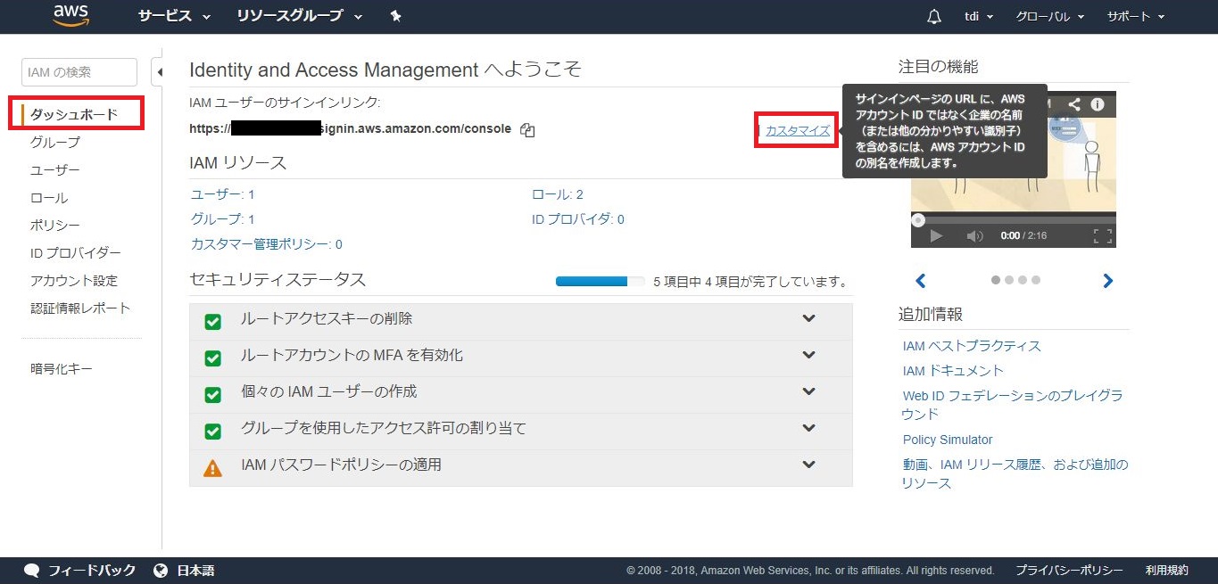Image resolution: width=1218 pixels, height=584 pixels.
Task: Click the pin shortcut icon in header
Action: pyautogui.click(x=396, y=16)
